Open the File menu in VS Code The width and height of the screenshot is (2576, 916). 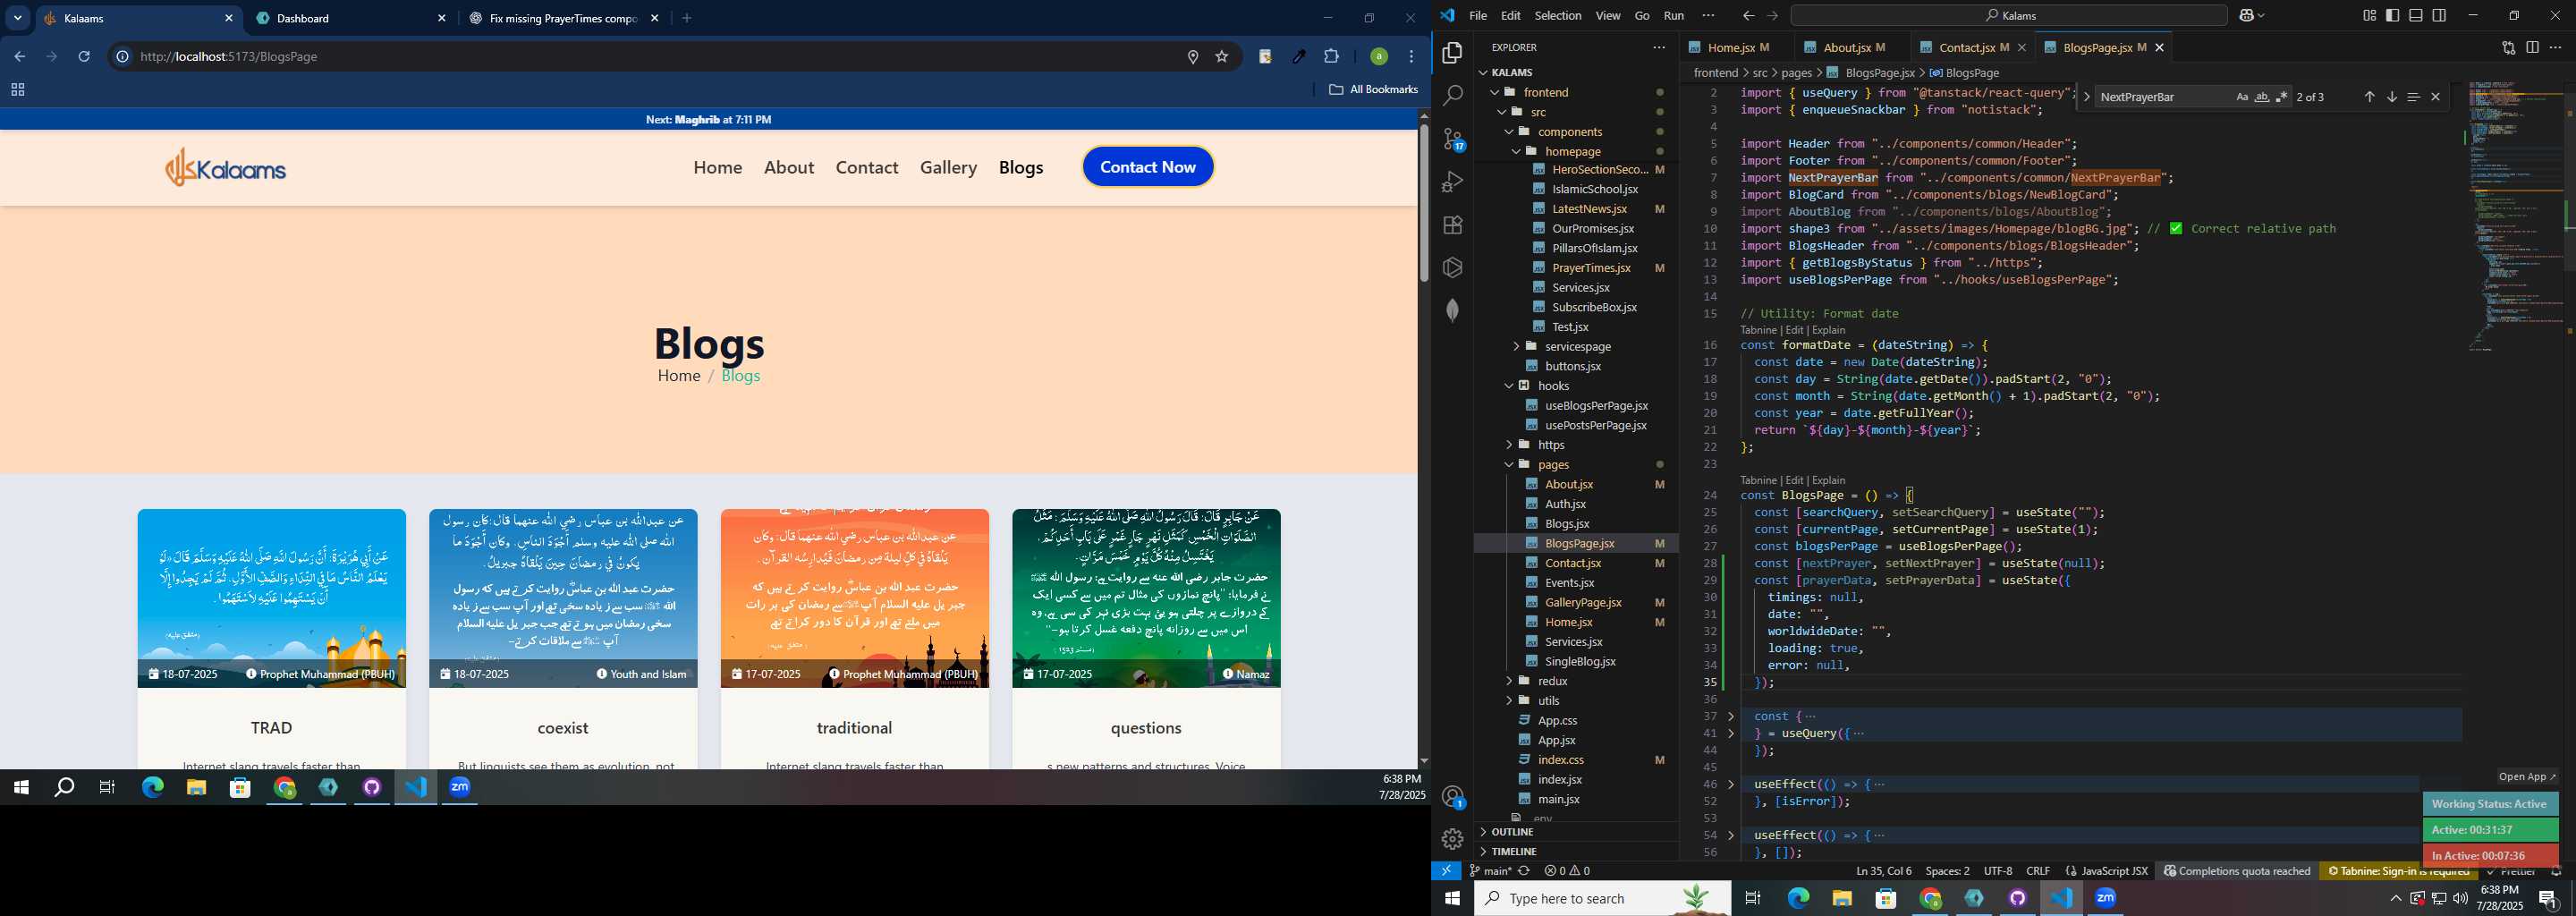[1478, 15]
